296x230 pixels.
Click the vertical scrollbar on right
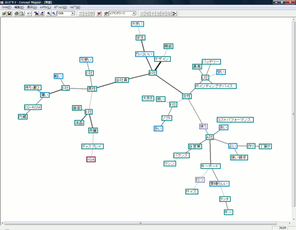pos(294,113)
